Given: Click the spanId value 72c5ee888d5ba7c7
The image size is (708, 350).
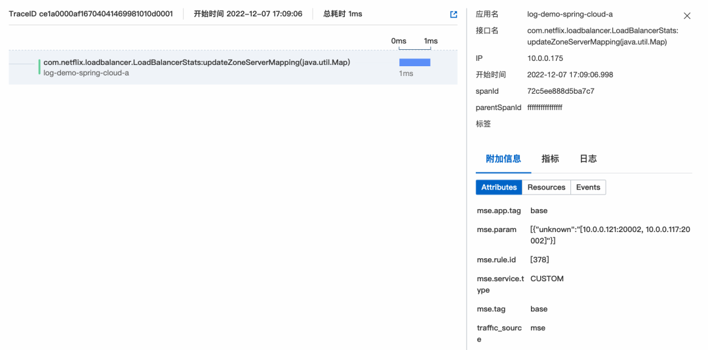Looking at the screenshot, I should [x=560, y=90].
